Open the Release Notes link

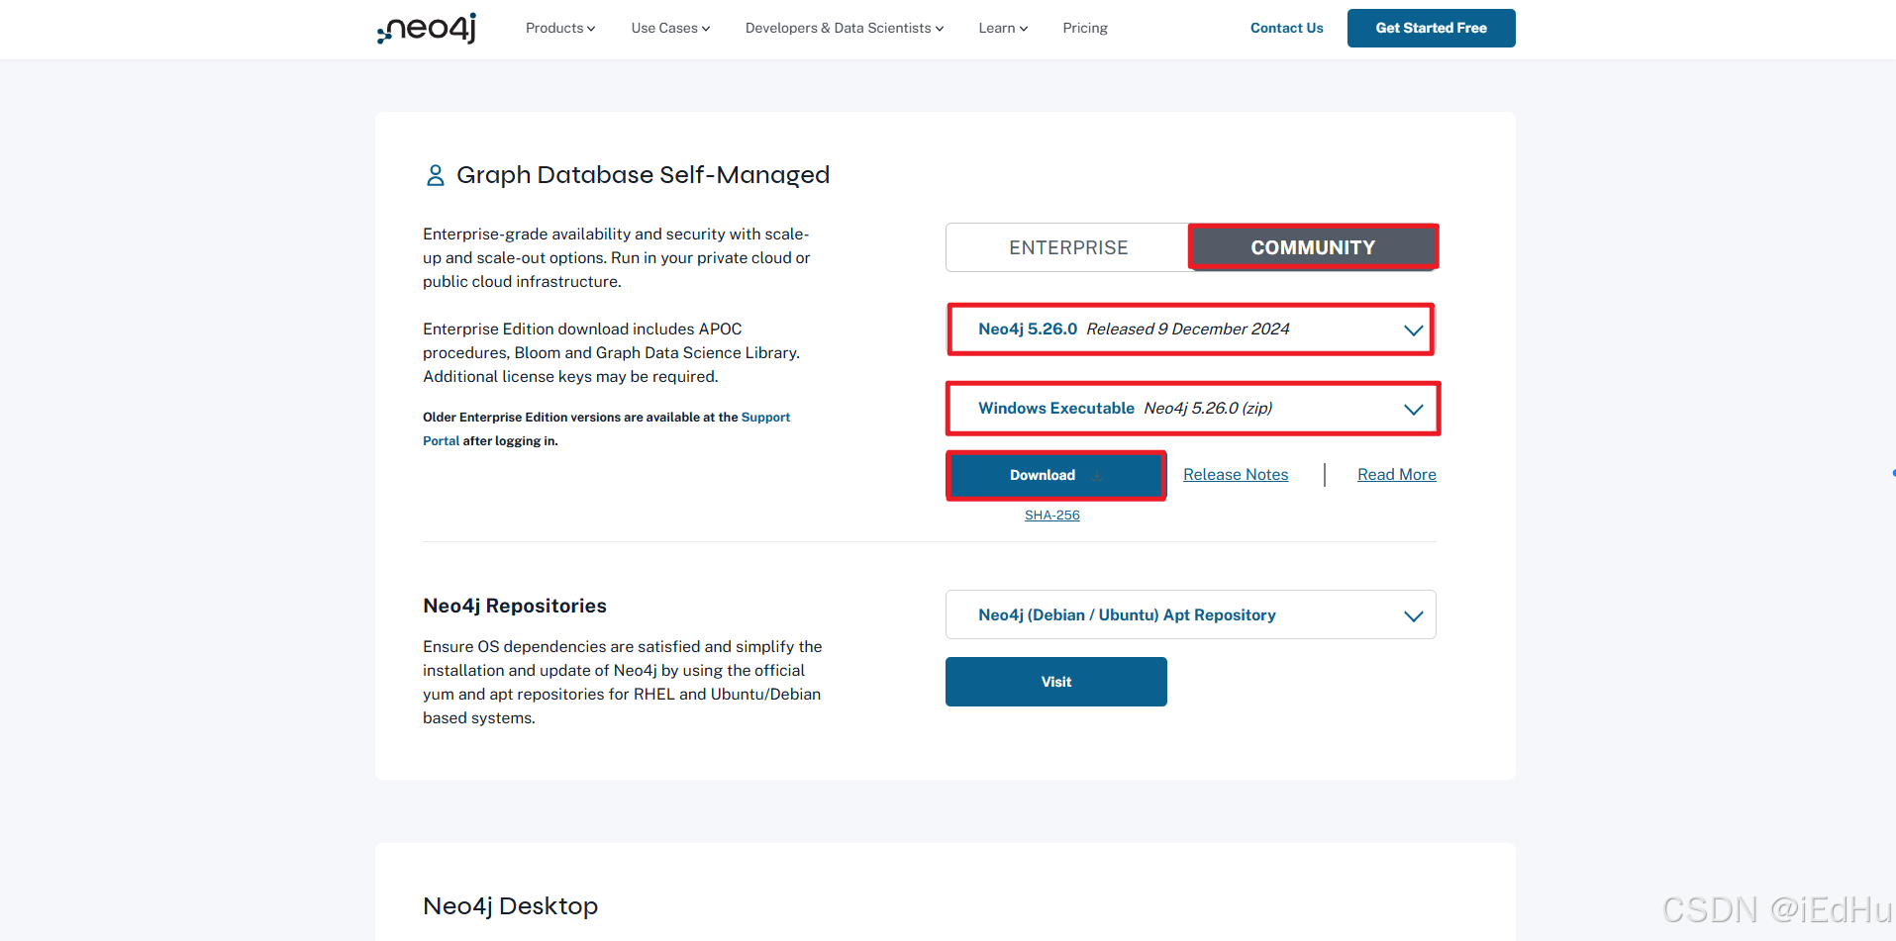(1236, 475)
